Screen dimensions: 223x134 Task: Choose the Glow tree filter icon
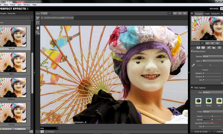point(219,101)
